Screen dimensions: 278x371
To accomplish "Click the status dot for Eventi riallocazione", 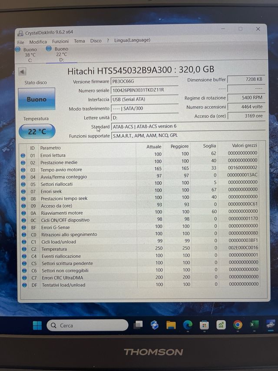I will click(x=24, y=256).
